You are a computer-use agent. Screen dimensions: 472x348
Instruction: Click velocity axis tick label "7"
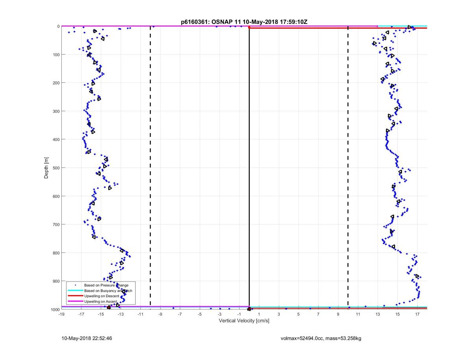click(318, 314)
